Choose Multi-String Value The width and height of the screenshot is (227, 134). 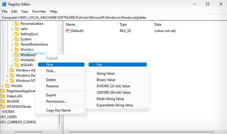click(x=110, y=99)
